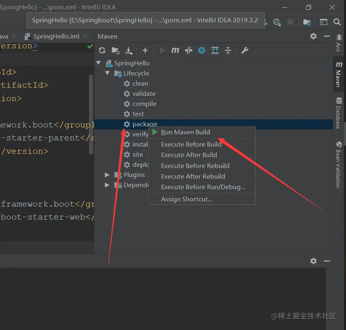Click Maven panel title label
Screen dimensions: 346x330
107,37
